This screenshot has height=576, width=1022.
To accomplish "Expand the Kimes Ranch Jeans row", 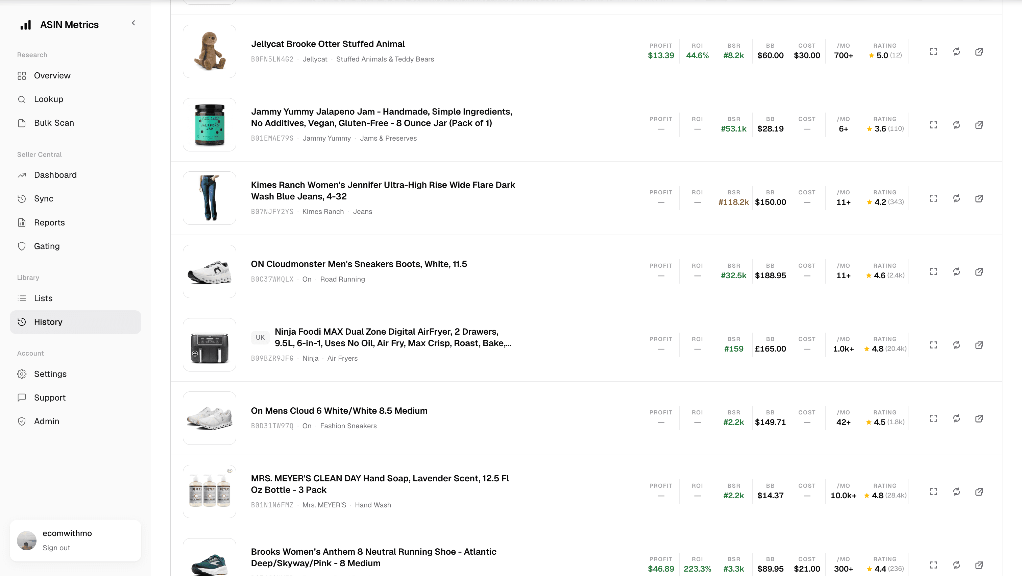I will [933, 198].
